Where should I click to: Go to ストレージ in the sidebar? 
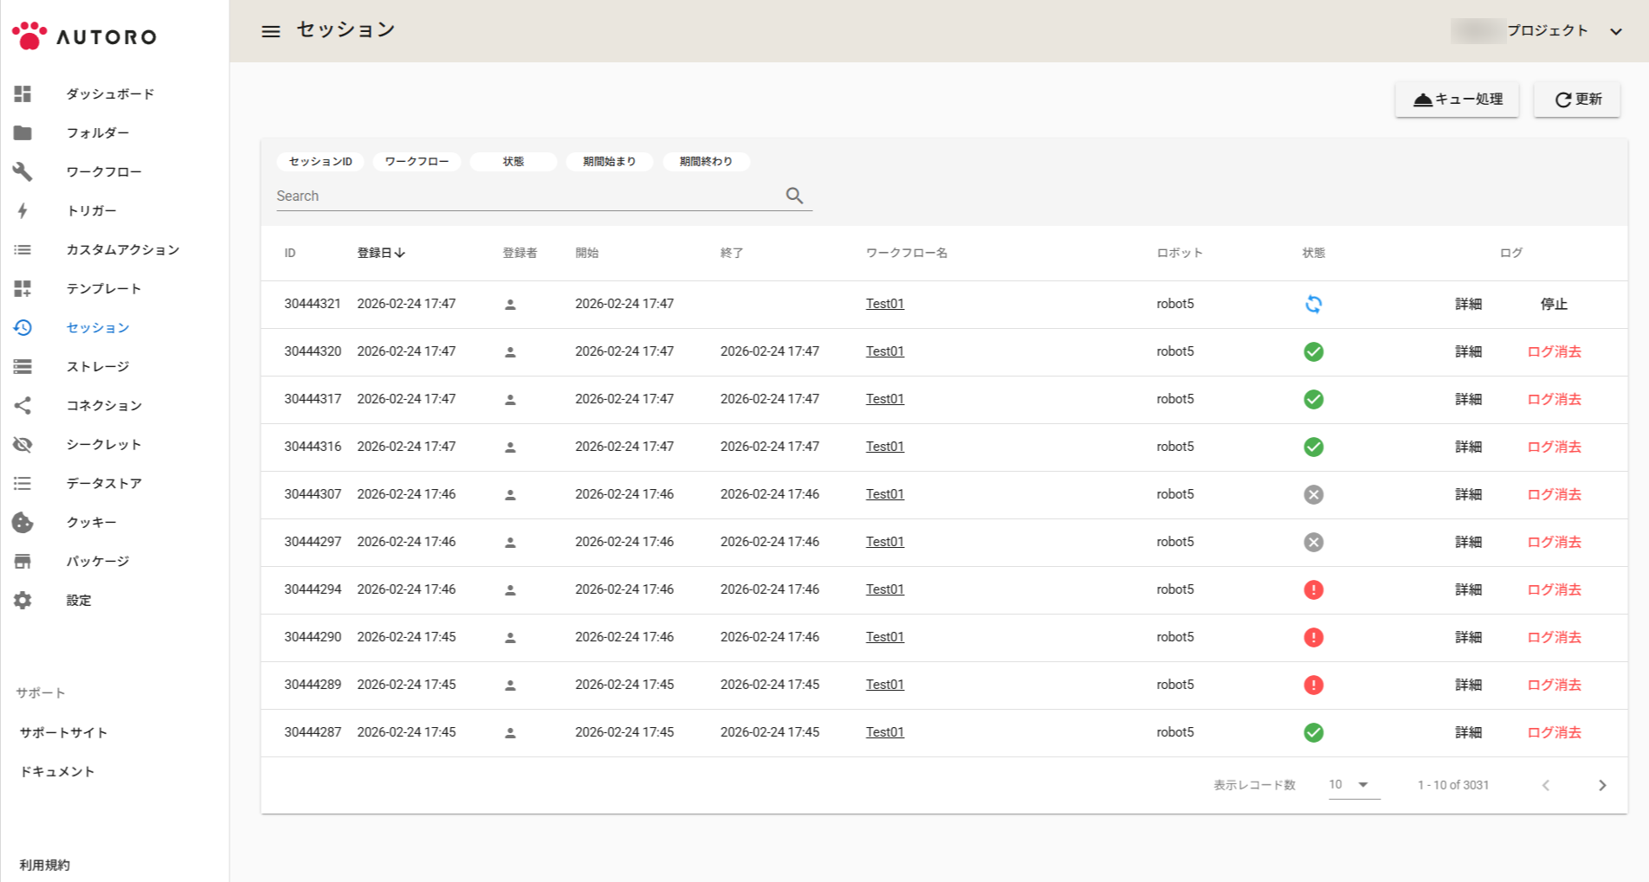click(x=98, y=366)
